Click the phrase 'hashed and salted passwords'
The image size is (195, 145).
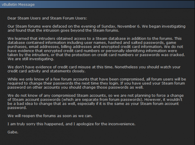pos(136,43)
